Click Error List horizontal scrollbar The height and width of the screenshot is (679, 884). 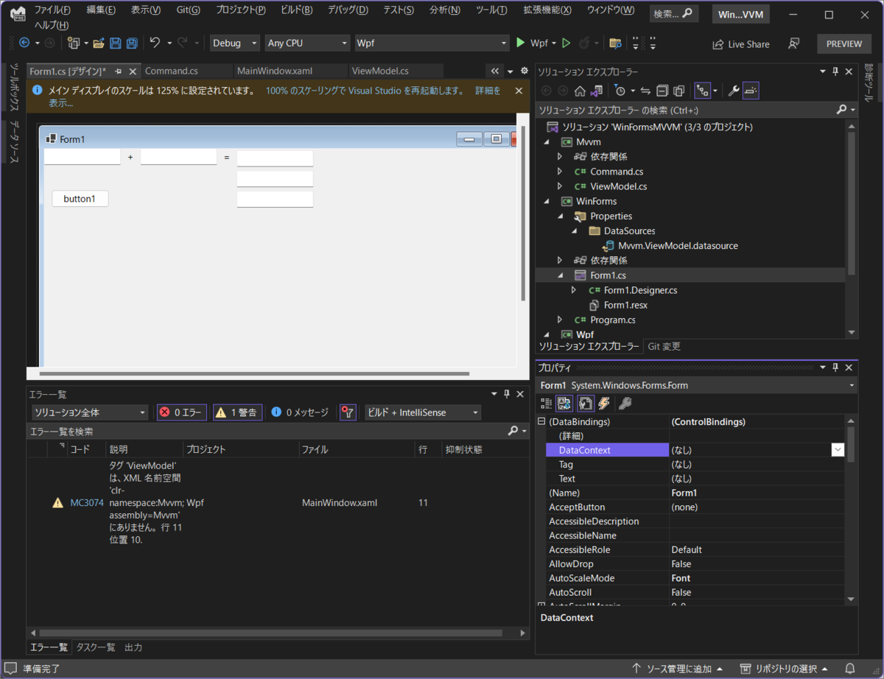pos(271,633)
